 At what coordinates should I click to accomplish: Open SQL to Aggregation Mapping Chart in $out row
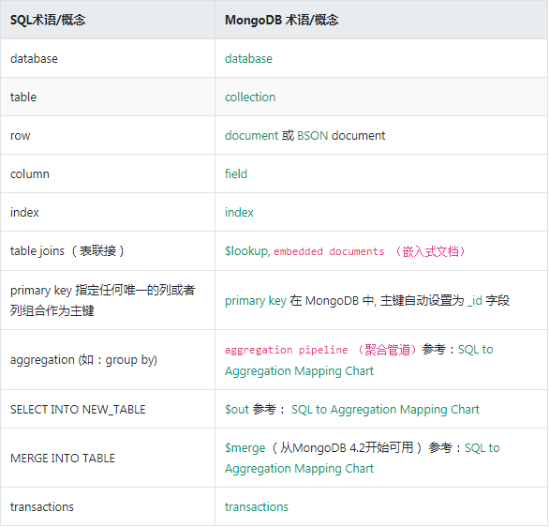click(x=385, y=409)
